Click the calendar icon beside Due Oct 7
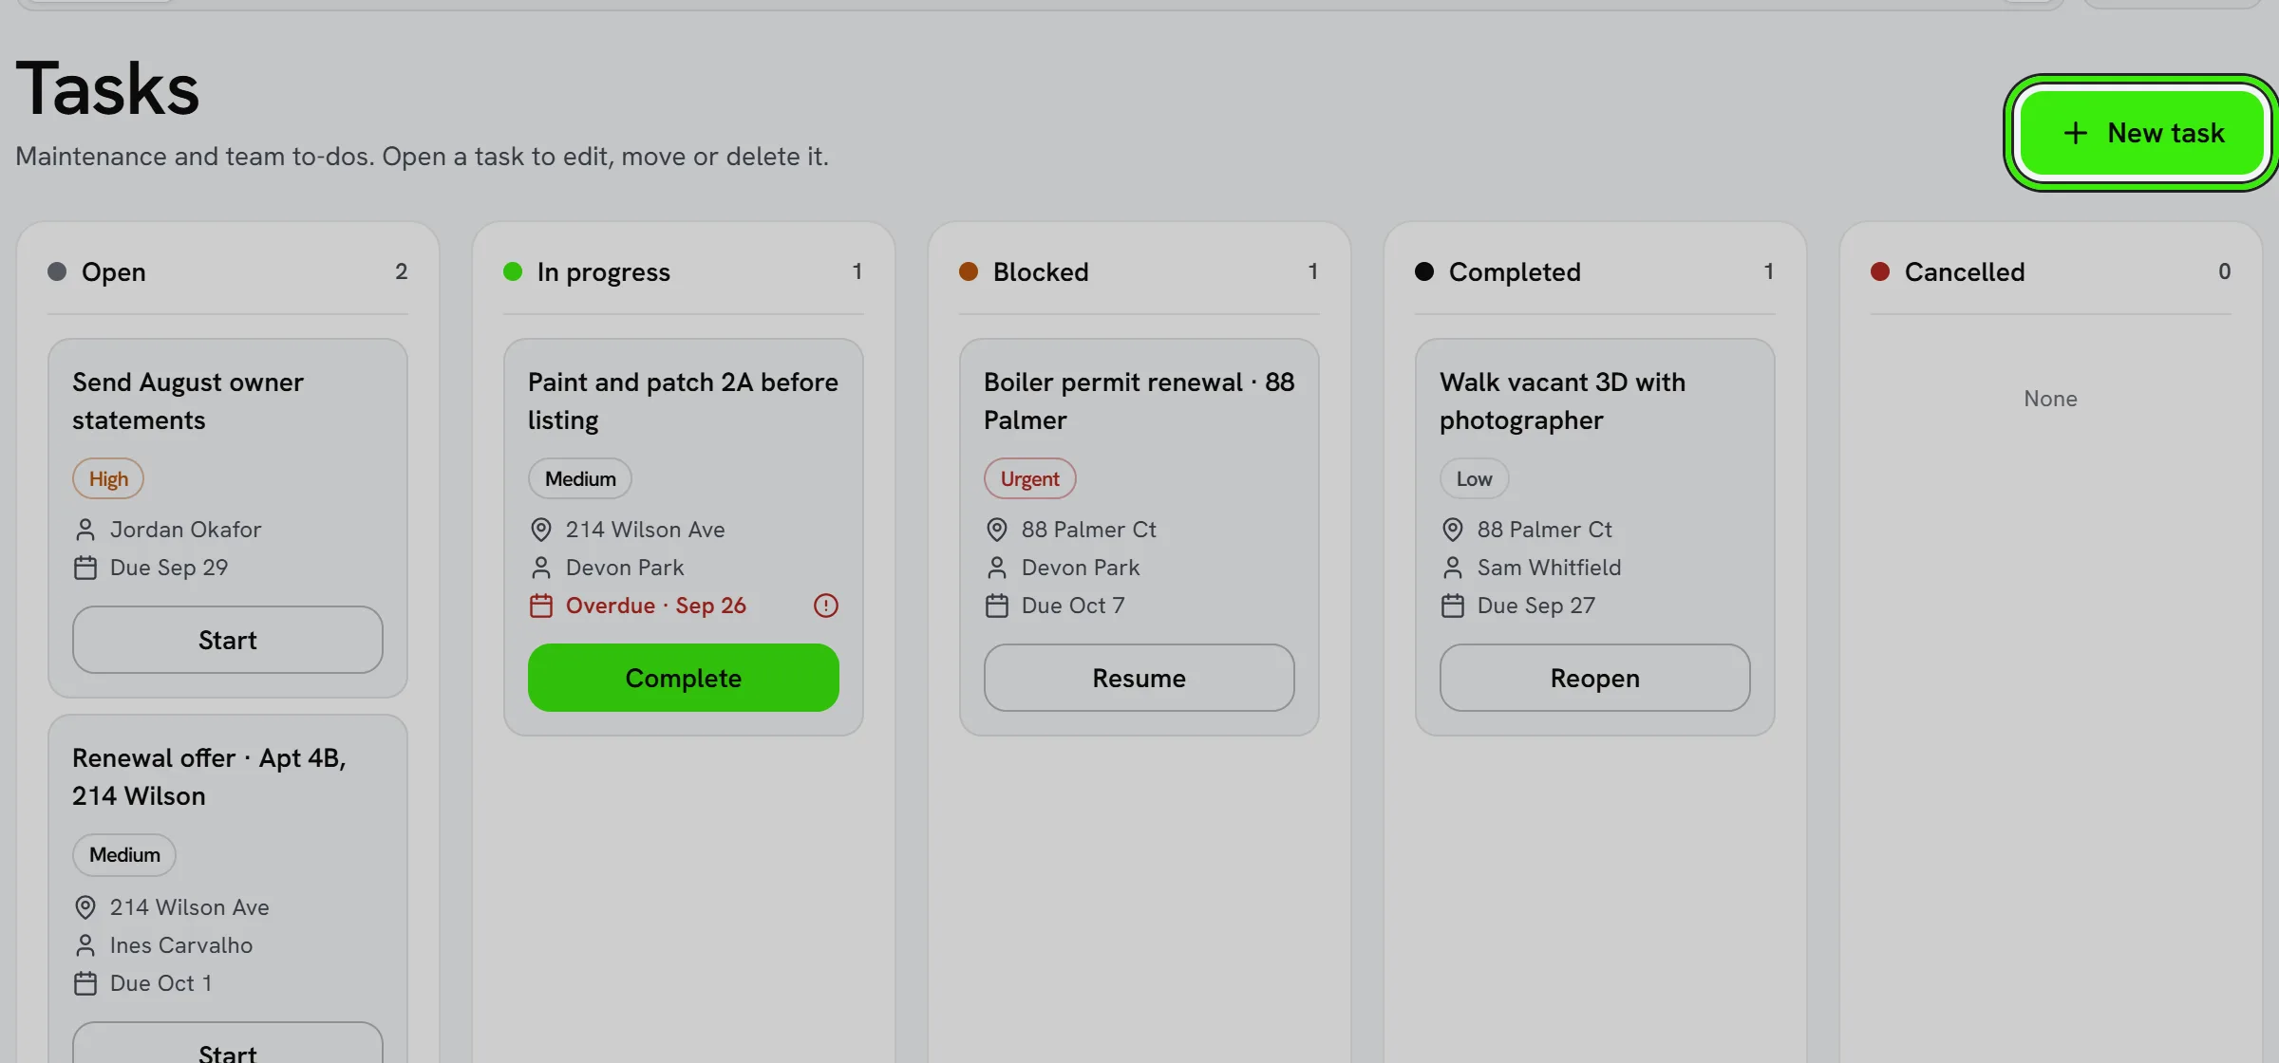The image size is (2279, 1063). [997, 606]
